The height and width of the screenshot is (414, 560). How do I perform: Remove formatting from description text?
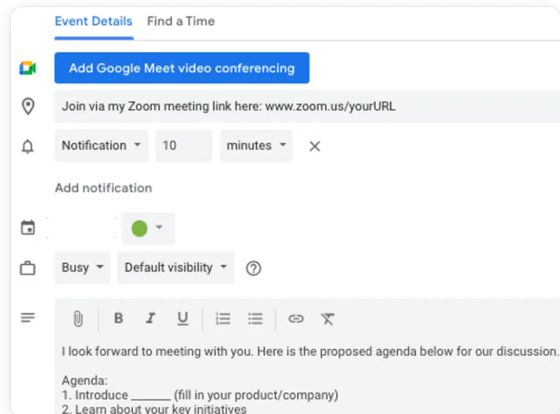click(x=327, y=319)
